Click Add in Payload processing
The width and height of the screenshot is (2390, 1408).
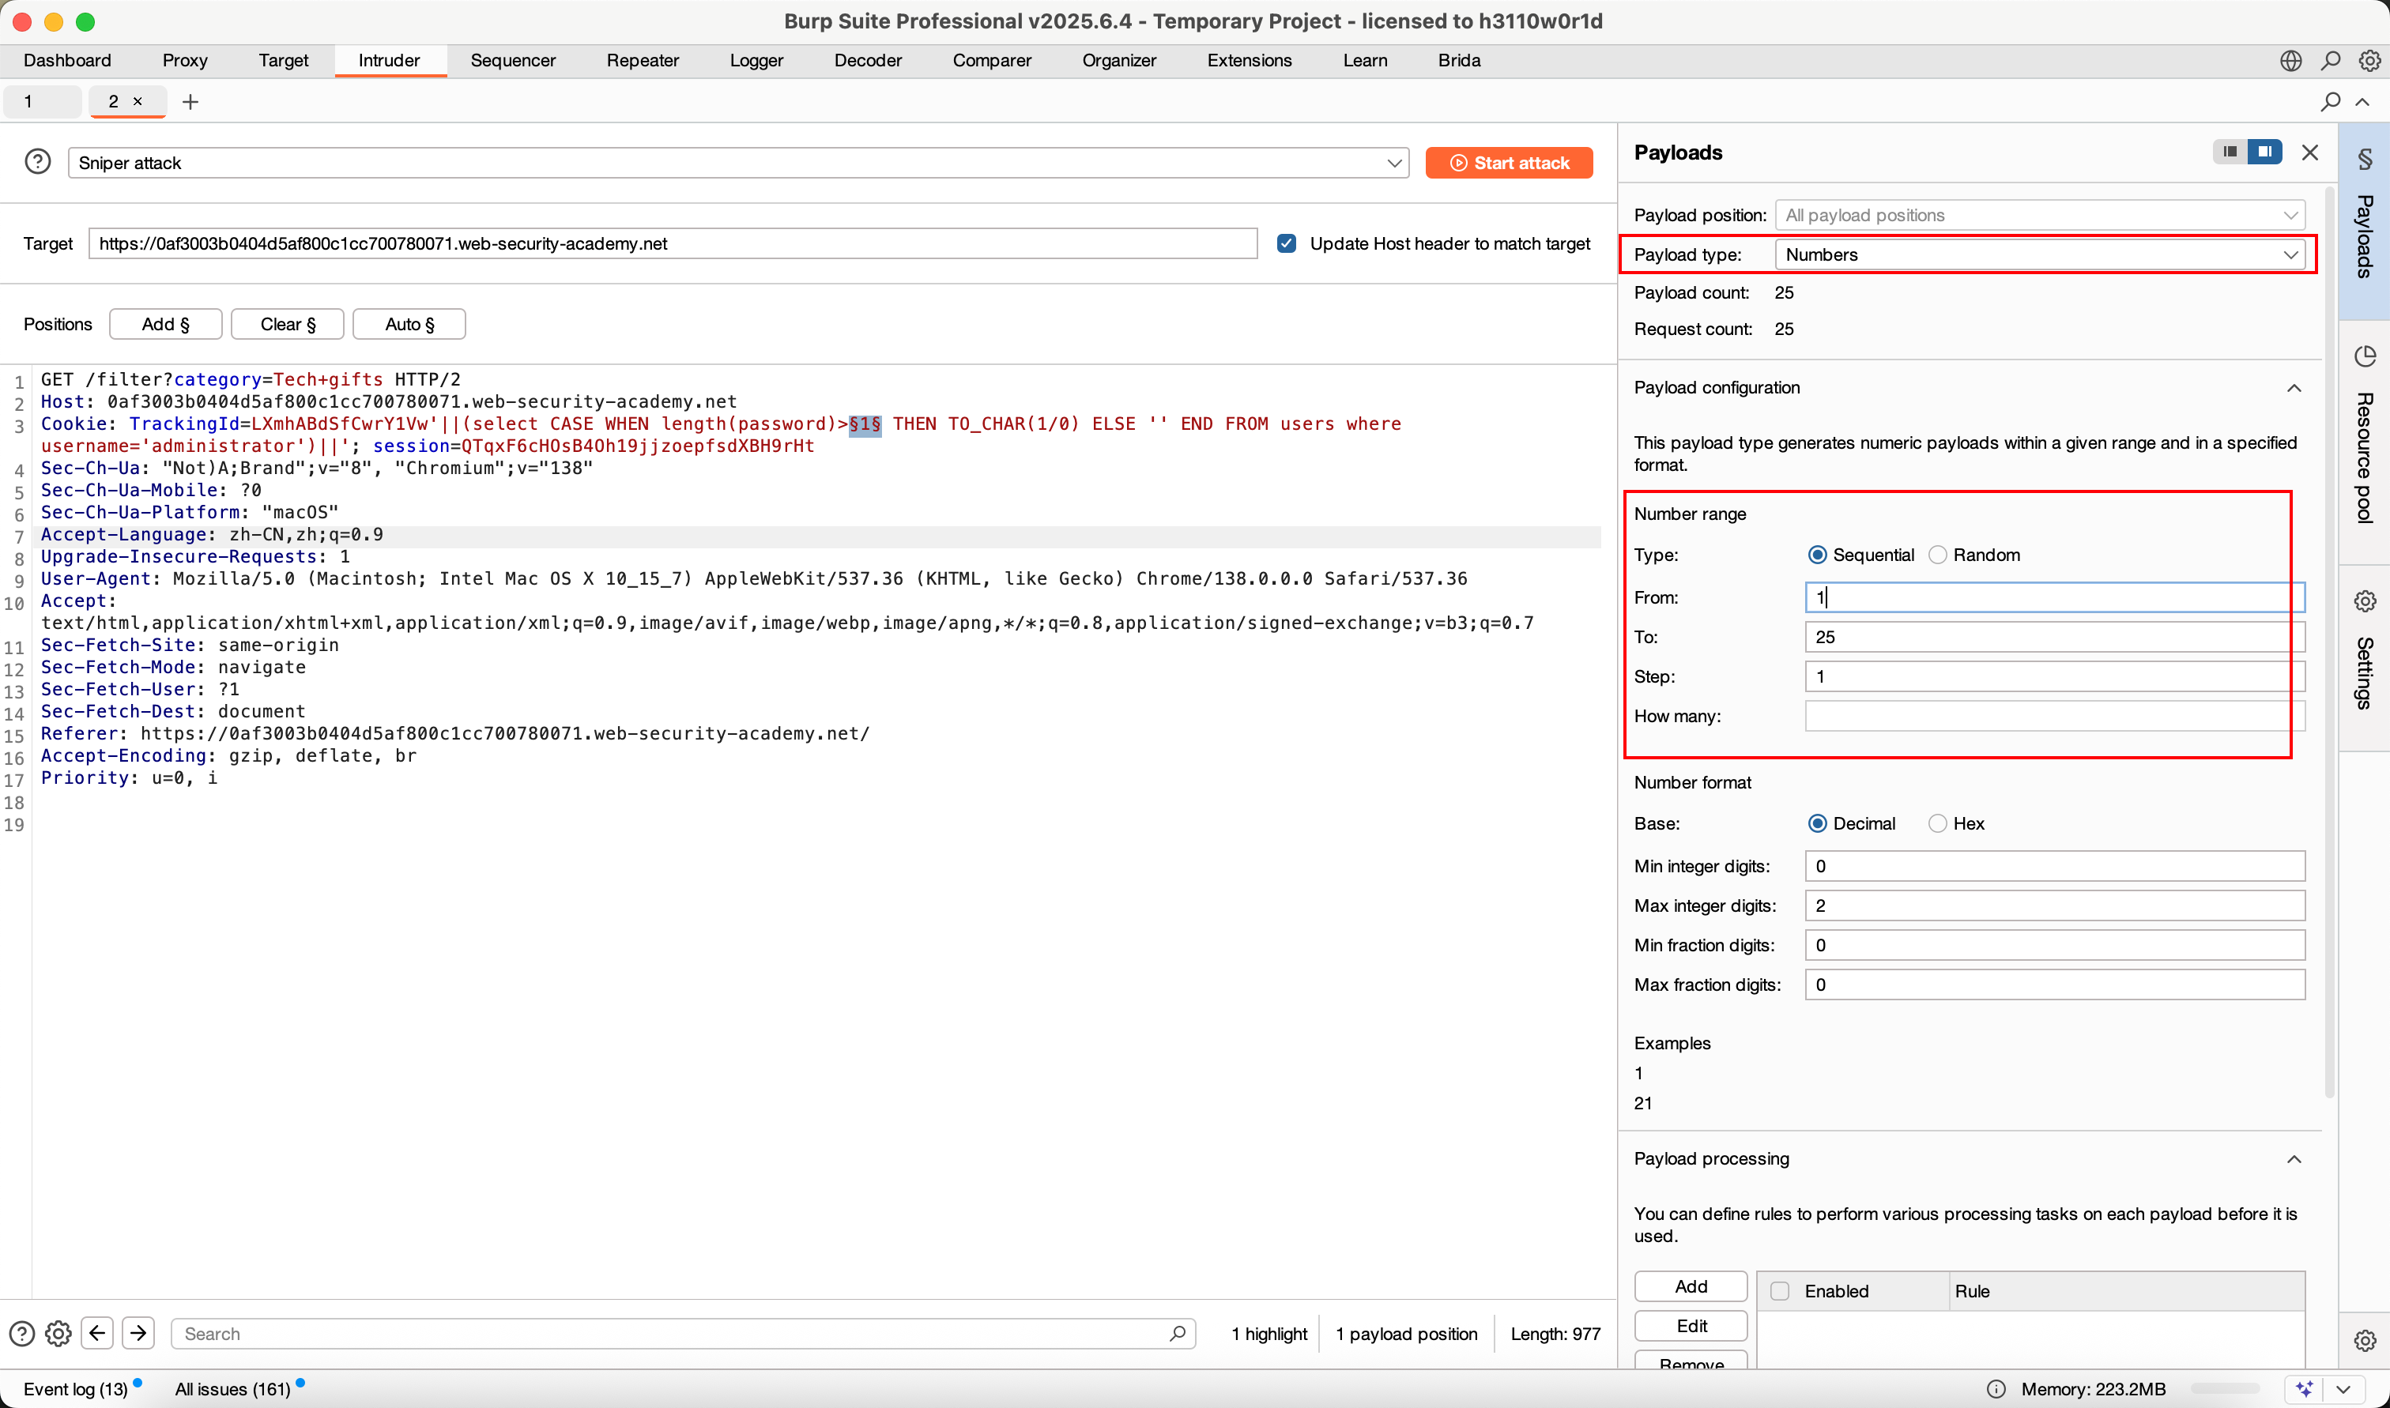tap(1691, 1286)
